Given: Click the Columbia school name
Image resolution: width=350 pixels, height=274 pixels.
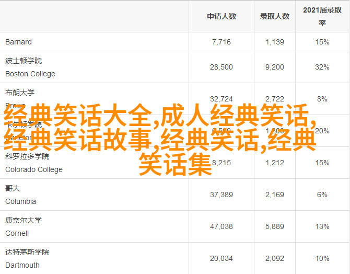Looking at the screenshot, I should click(20, 201).
